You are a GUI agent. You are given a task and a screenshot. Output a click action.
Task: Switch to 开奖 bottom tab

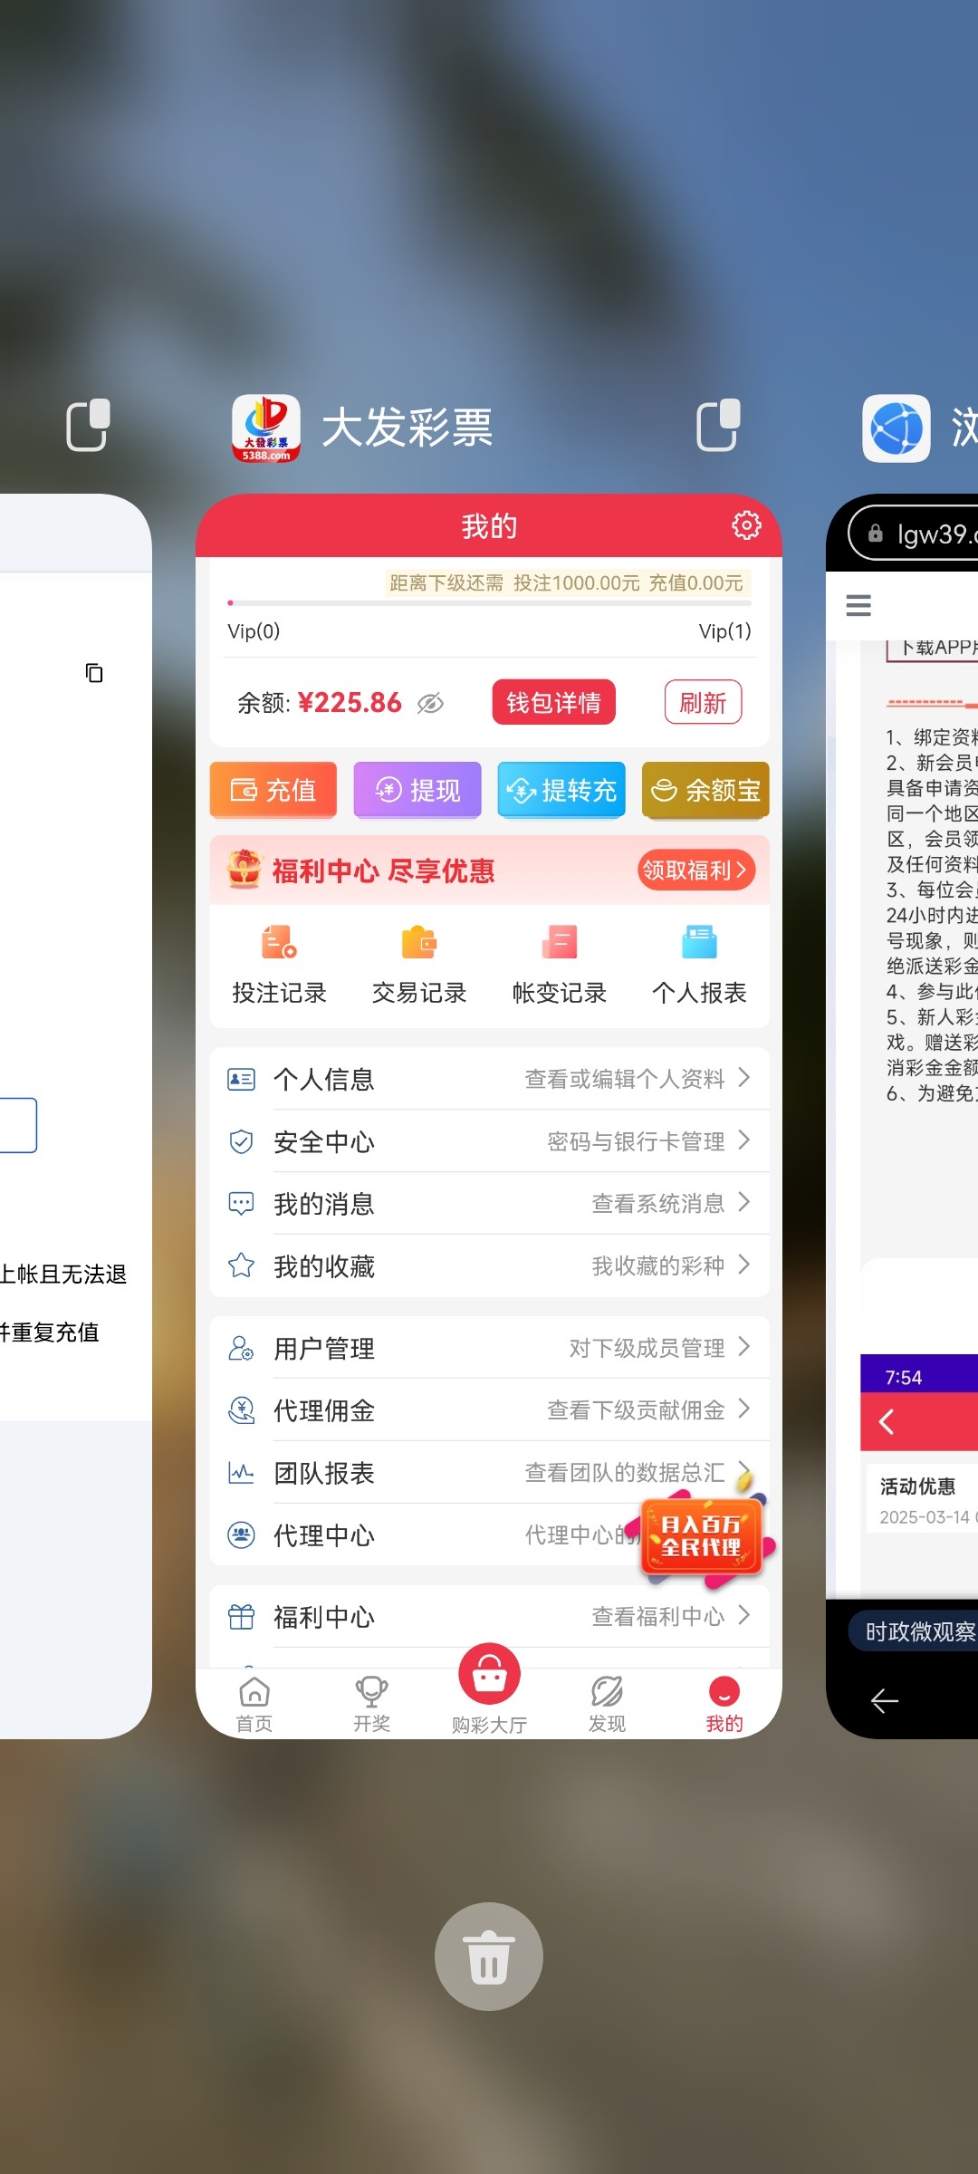pos(371,1703)
